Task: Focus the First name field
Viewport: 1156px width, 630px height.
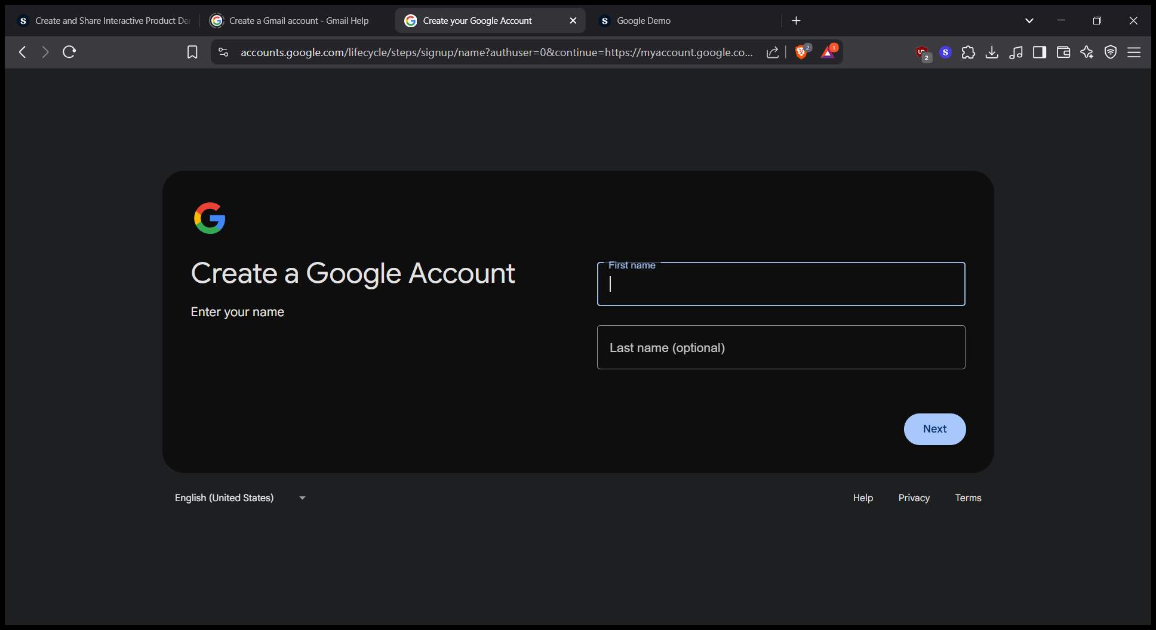Action: click(781, 284)
